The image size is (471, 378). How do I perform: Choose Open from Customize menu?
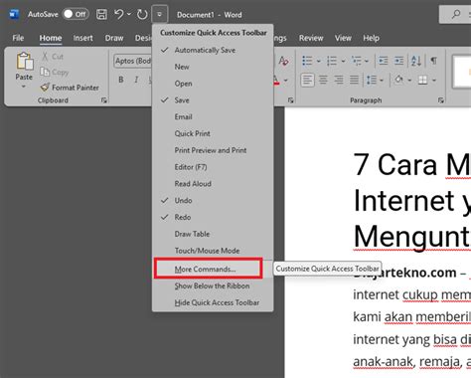coord(213,84)
